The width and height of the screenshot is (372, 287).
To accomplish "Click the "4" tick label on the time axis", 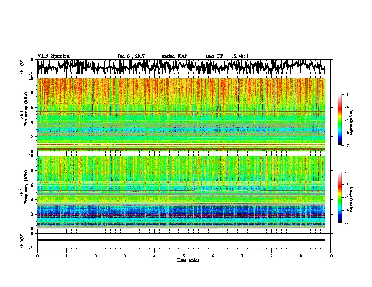I will pos(155,256).
